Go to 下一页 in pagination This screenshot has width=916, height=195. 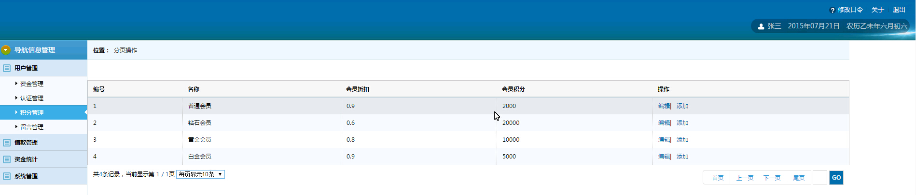(x=771, y=178)
